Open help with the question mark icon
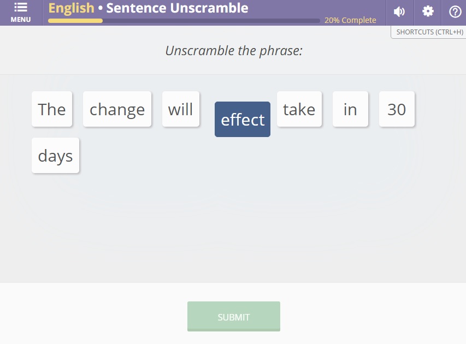466x344 pixels. click(x=455, y=12)
